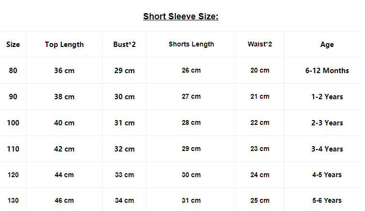The image size is (365, 211).
Task: Select the size 90 row label
Action: [13, 97]
